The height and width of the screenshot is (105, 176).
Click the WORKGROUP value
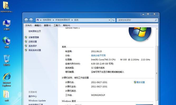pos(98,95)
